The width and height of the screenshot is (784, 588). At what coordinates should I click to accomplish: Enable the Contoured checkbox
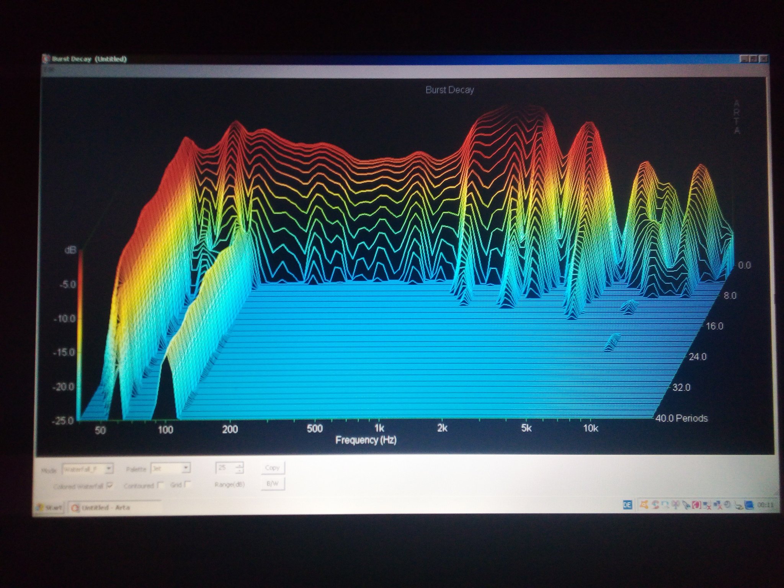coord(160,485)
